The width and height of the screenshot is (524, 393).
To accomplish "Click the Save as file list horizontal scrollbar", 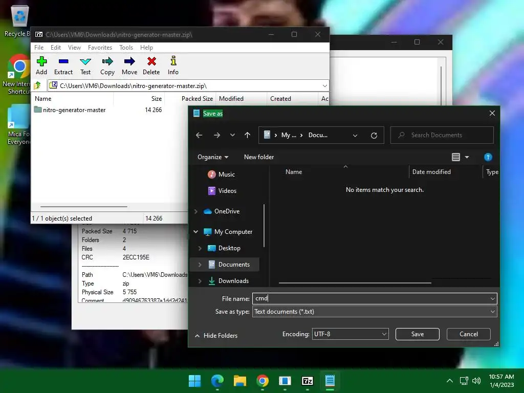I will (355, 282).
